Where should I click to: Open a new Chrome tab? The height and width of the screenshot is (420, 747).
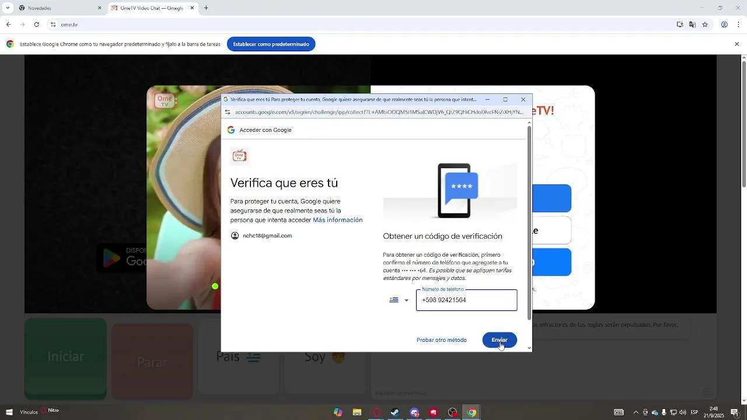(206, 8)
